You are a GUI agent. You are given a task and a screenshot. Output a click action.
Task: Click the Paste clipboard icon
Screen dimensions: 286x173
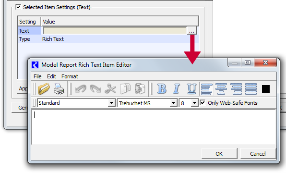tap(140, 89)
